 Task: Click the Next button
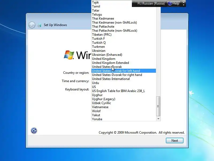[x=175, y=140]
